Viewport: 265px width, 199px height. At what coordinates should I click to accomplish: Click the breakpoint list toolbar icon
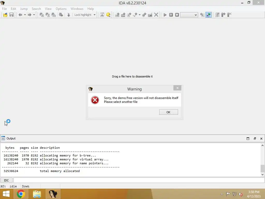pyautogui.click(x=217, y=15)
